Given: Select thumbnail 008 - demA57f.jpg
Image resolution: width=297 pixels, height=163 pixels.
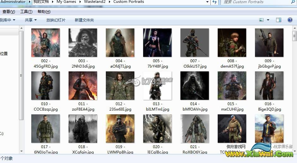Looking at the screenshot, I should (x=232, y=43).
